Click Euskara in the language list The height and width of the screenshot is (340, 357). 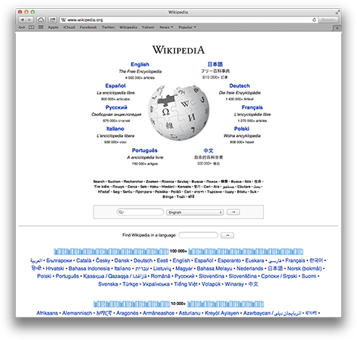254,260
